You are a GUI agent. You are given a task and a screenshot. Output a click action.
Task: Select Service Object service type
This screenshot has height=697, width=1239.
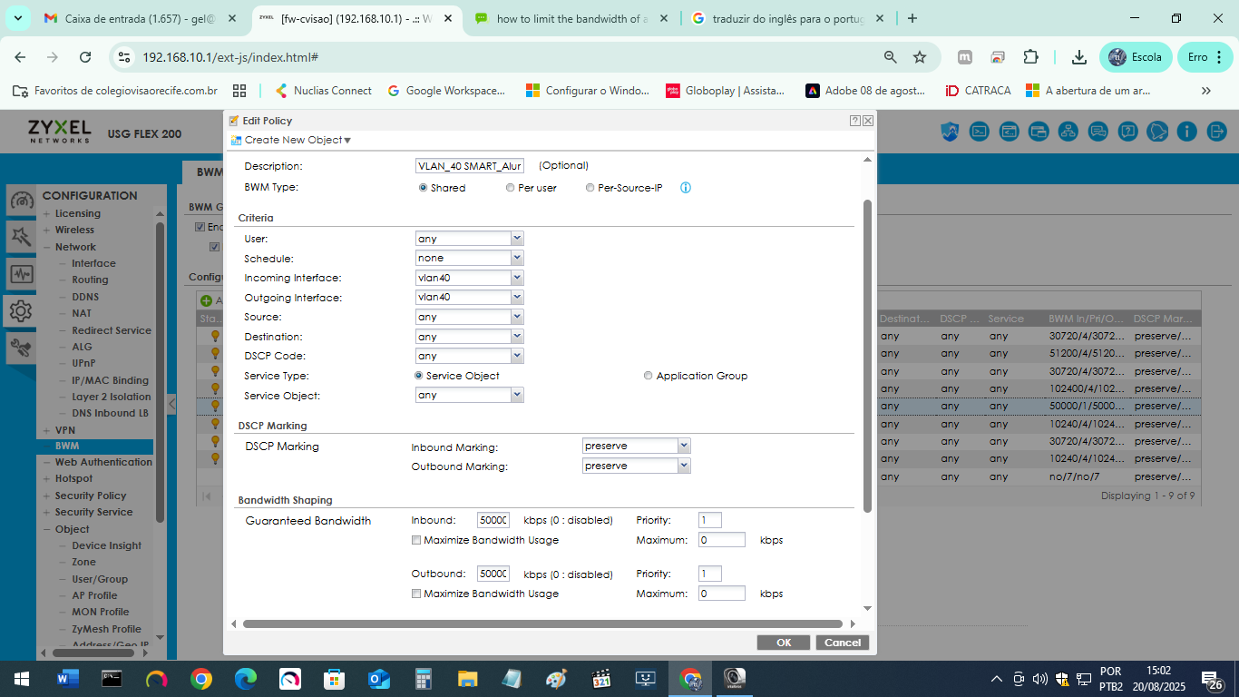(x=418, y=376)
